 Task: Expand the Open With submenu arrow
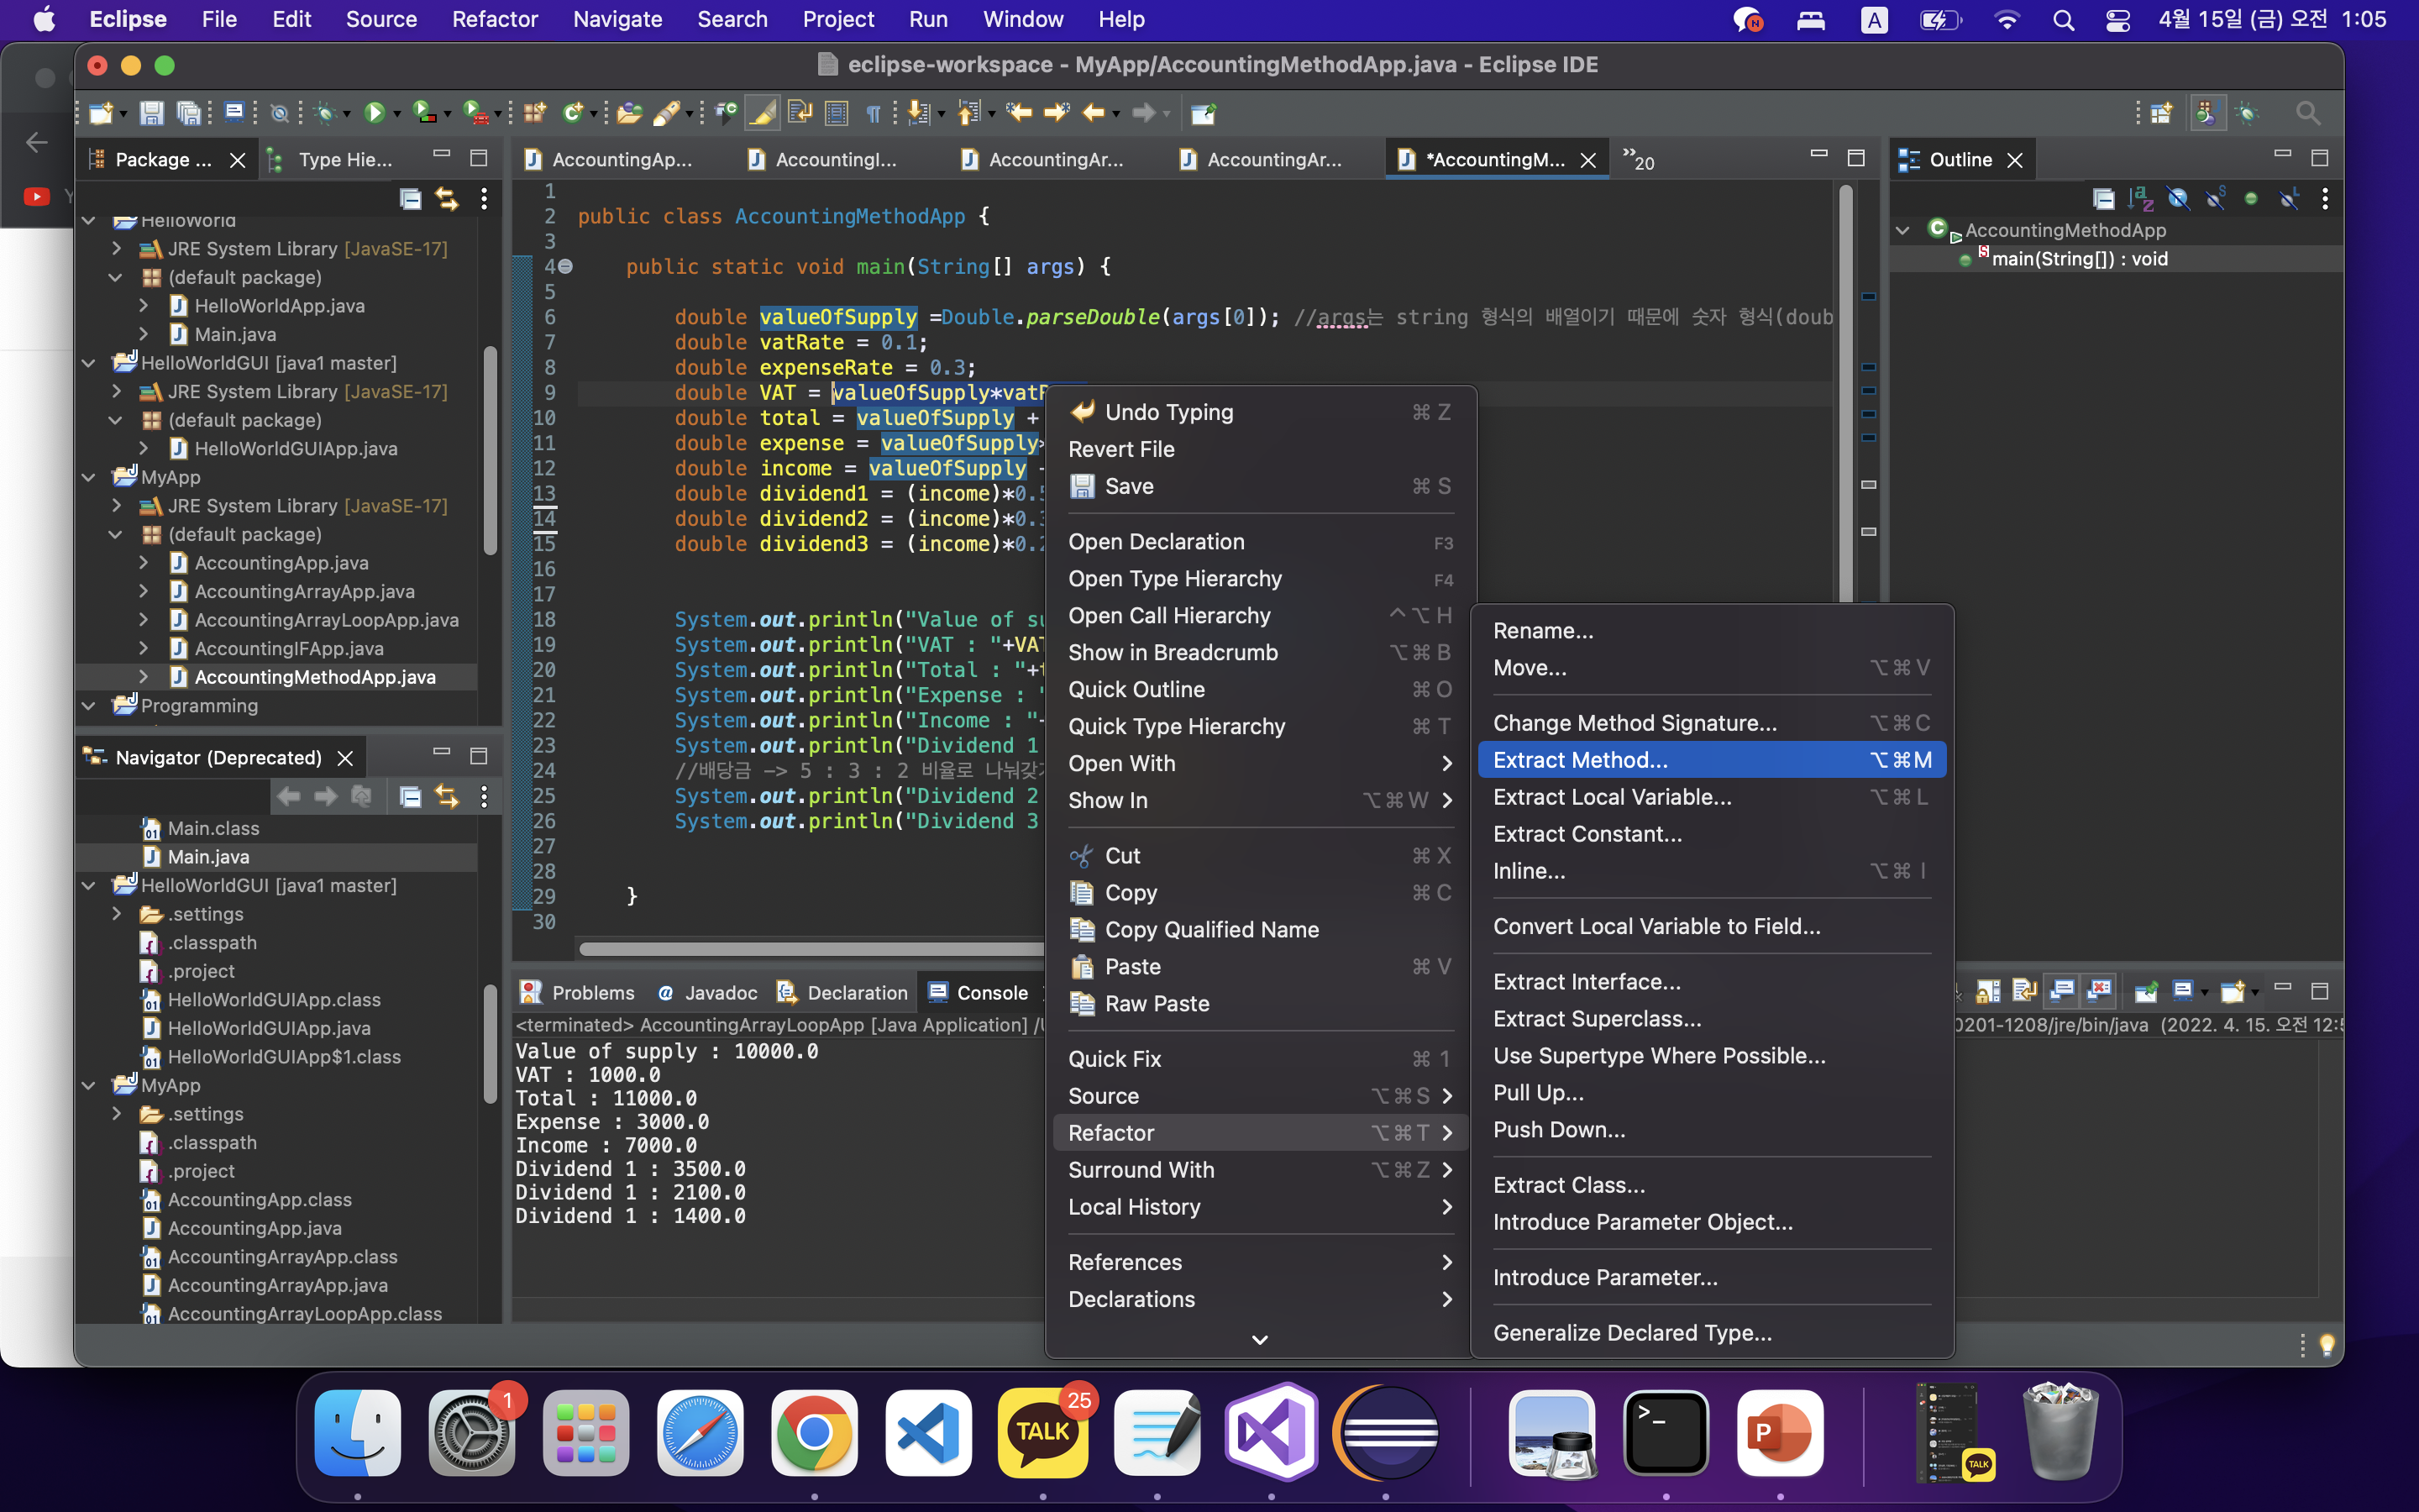tap(1446, 764)
